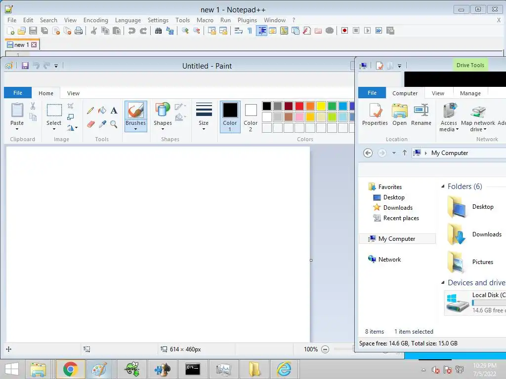
Task: Open the File tab in Paint
Action: [18, 93]
